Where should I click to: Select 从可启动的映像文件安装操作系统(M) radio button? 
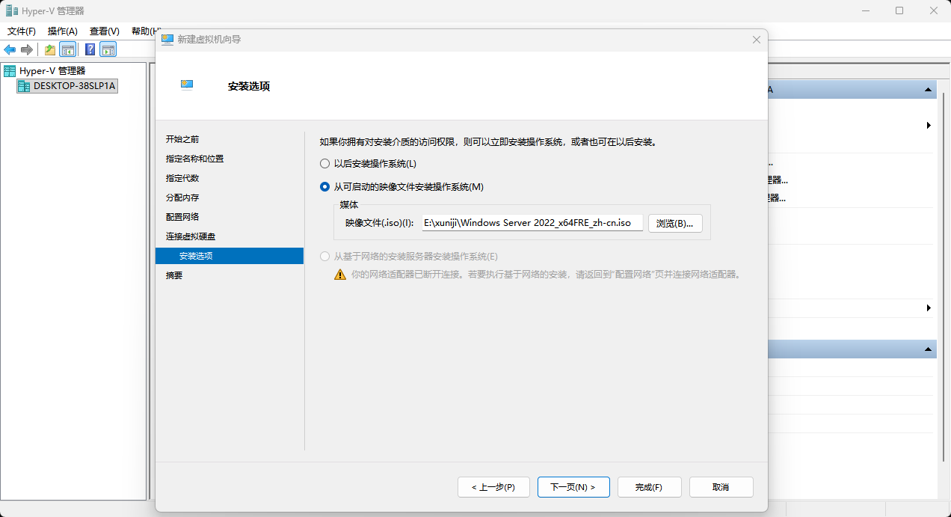[324, 187]
